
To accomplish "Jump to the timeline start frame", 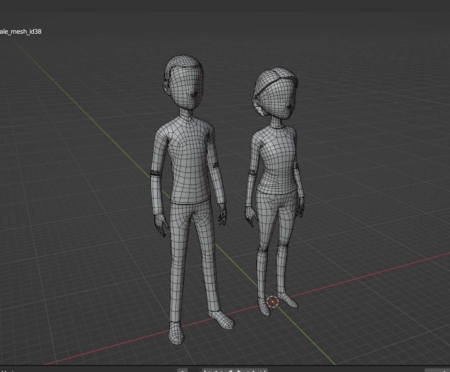I will click(x=207, y=370).
